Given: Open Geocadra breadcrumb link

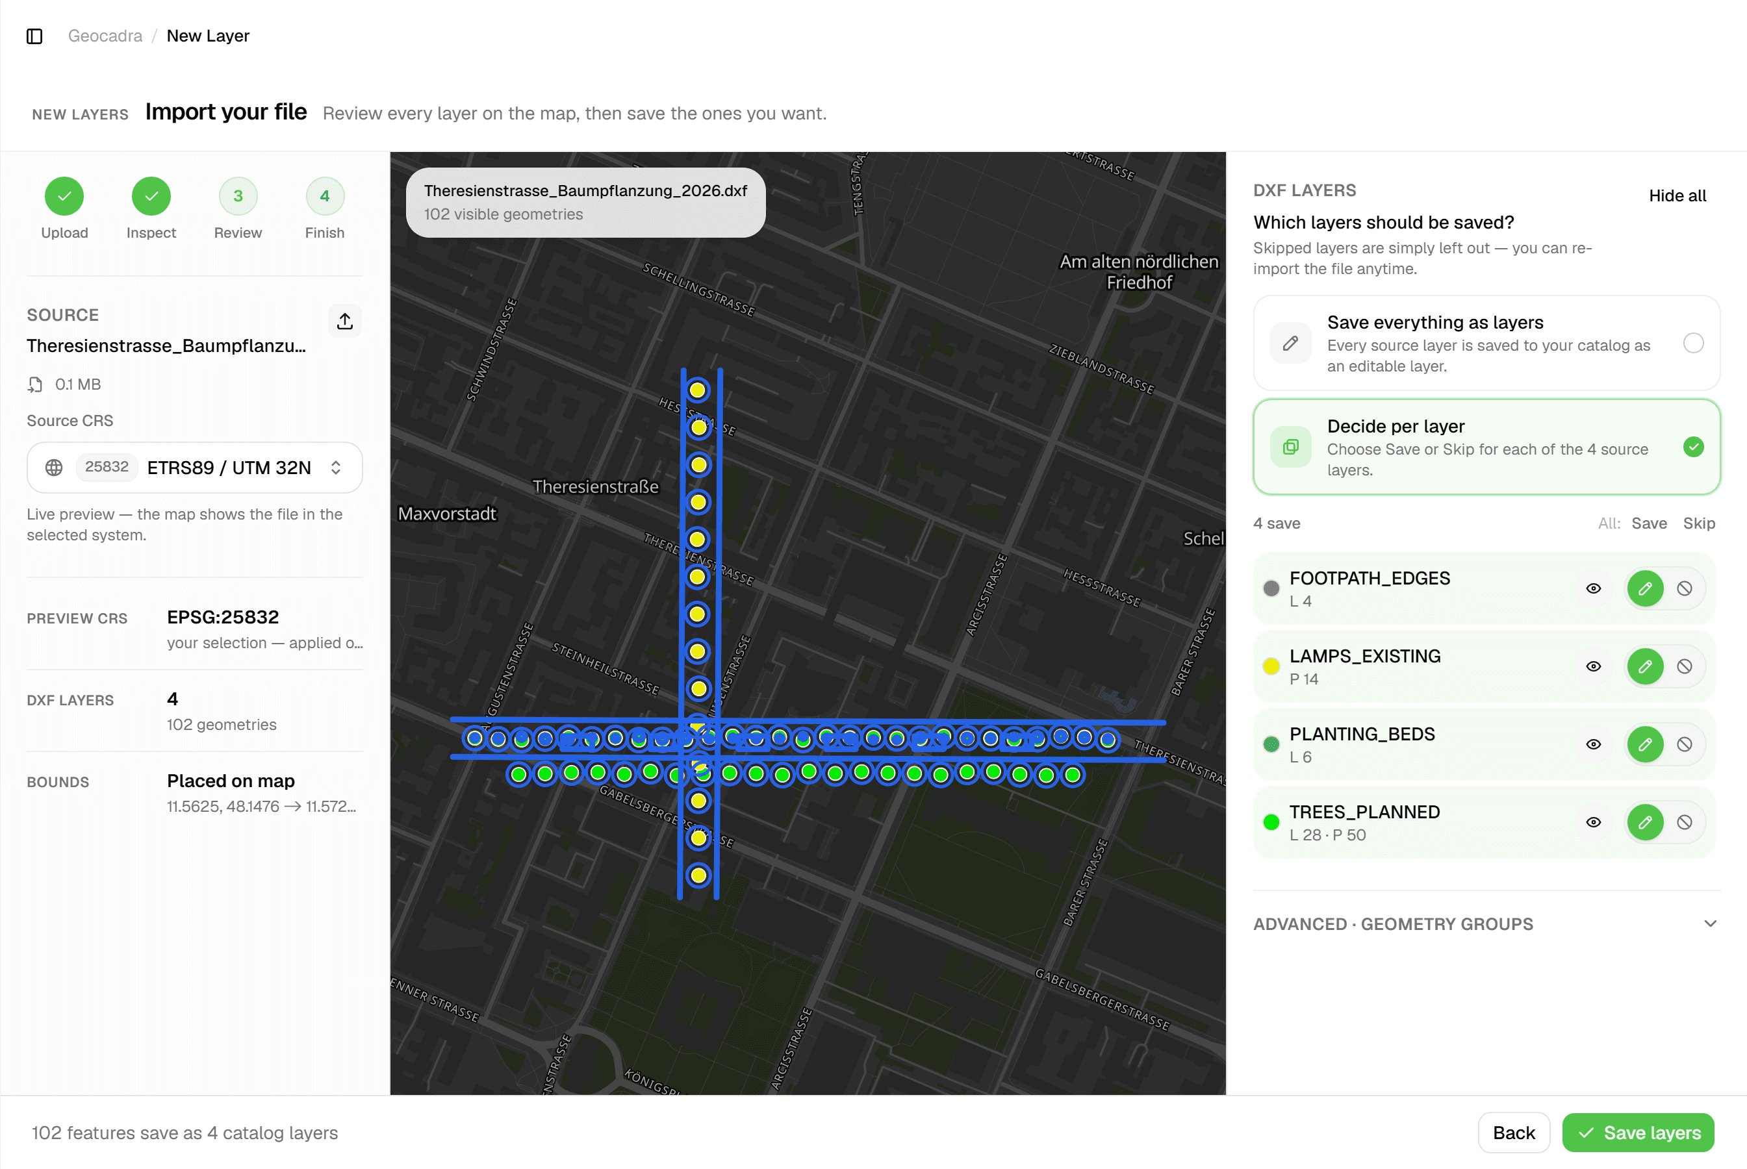Looking at the screenshot, I should [105, 36].
